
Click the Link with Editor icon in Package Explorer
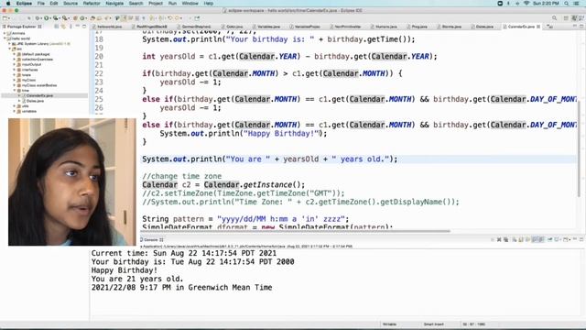pyautogui.click(x=63, y=27)
